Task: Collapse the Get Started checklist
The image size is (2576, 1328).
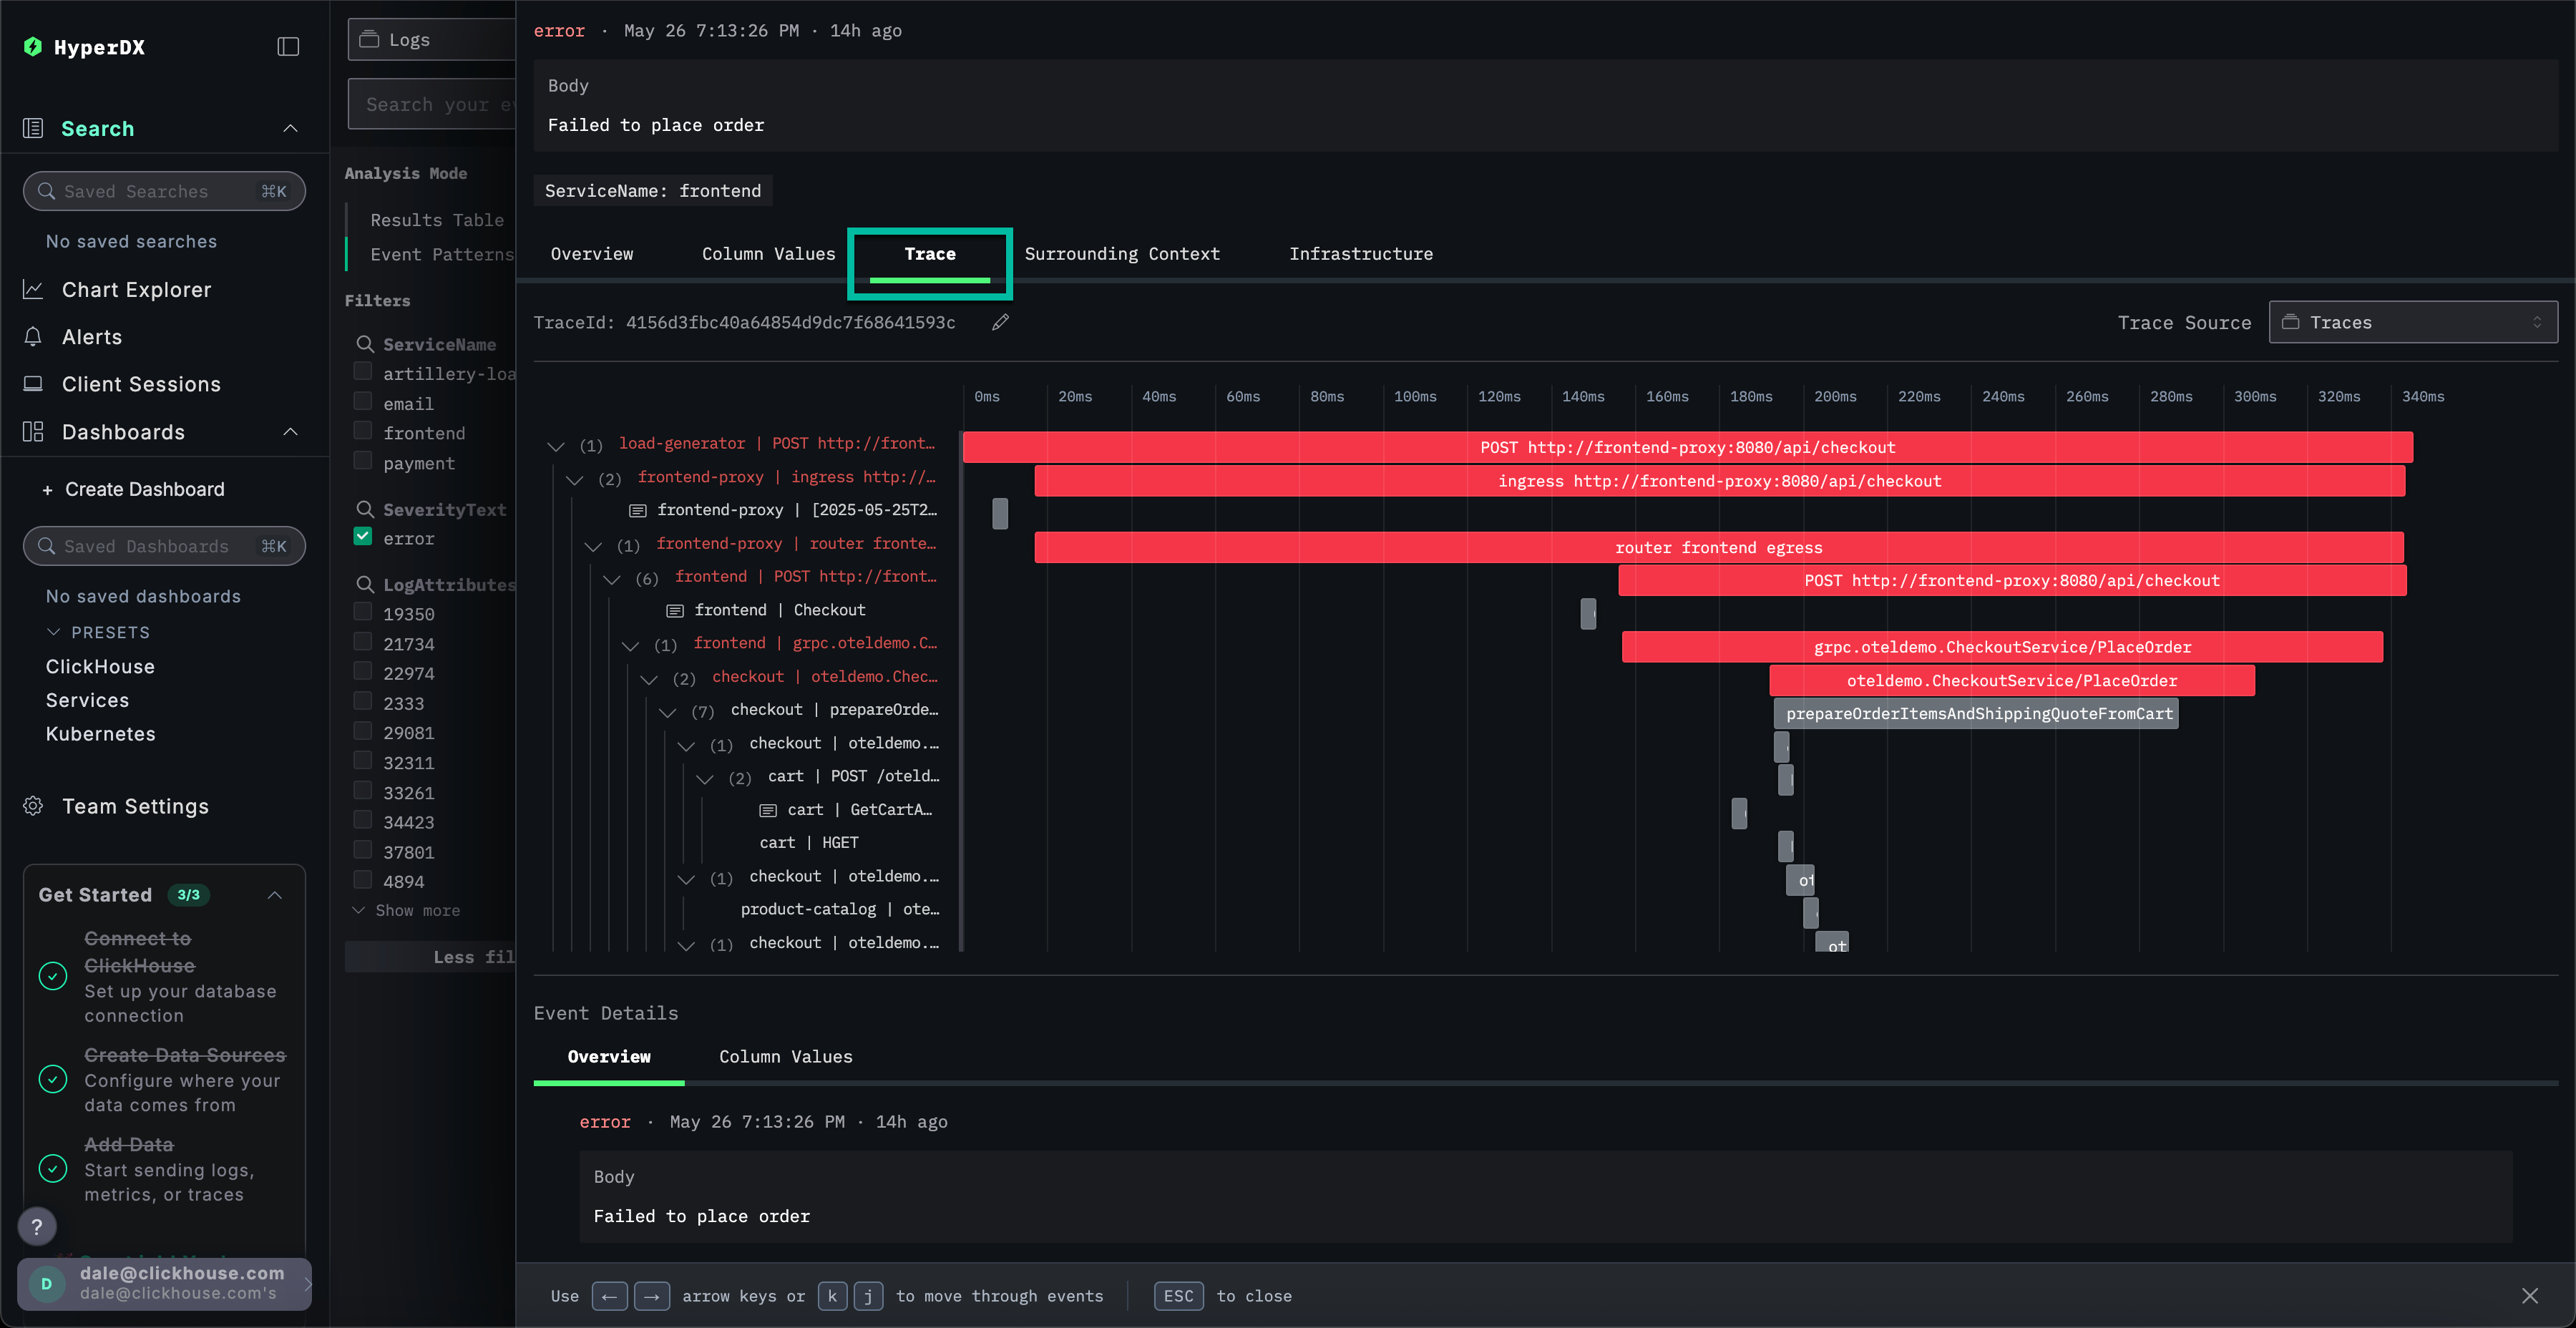Action: click(x=274, y=895)
